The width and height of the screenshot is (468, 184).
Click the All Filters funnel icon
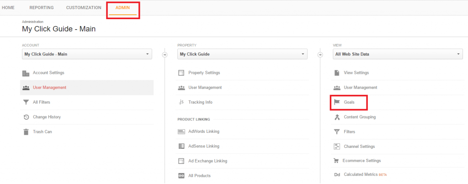pyautogui.click(x=26, y=102)
